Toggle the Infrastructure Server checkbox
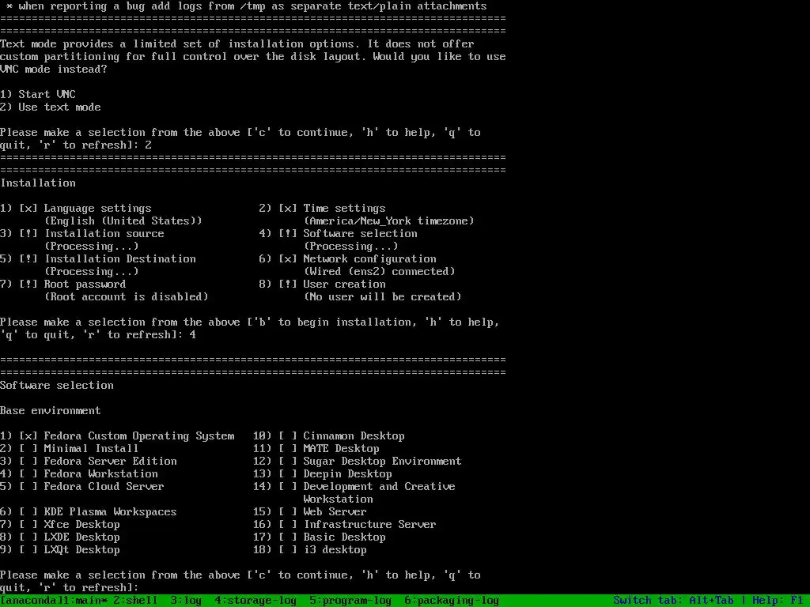This screenshot has height=607, width=810. tap(288, 525)
